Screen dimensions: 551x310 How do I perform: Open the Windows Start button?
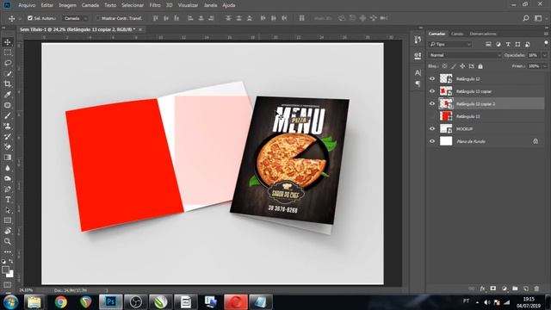10,302
